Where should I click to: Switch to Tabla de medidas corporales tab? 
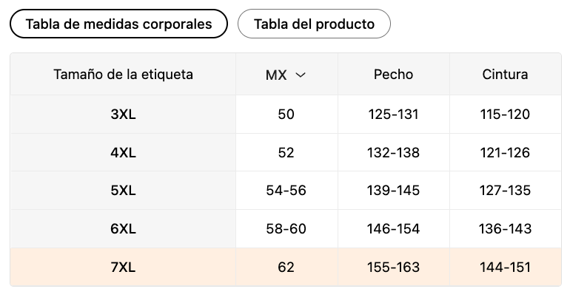tap(118, 24)
